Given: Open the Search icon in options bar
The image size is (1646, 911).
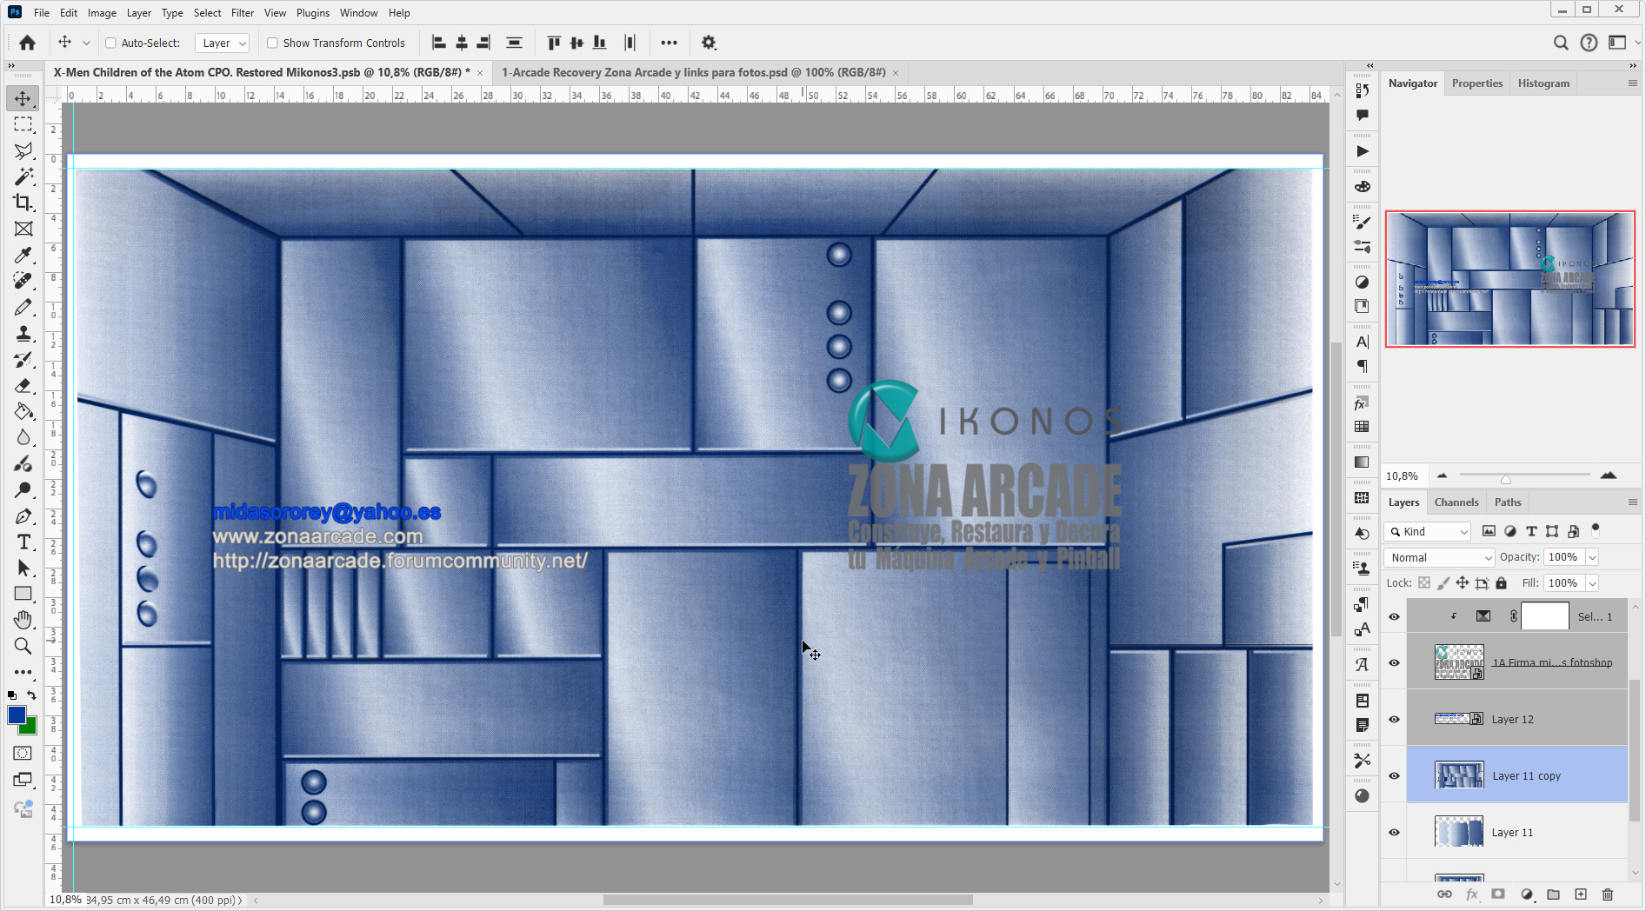Looking at the screenshot, I should (x=1561, y=43).
